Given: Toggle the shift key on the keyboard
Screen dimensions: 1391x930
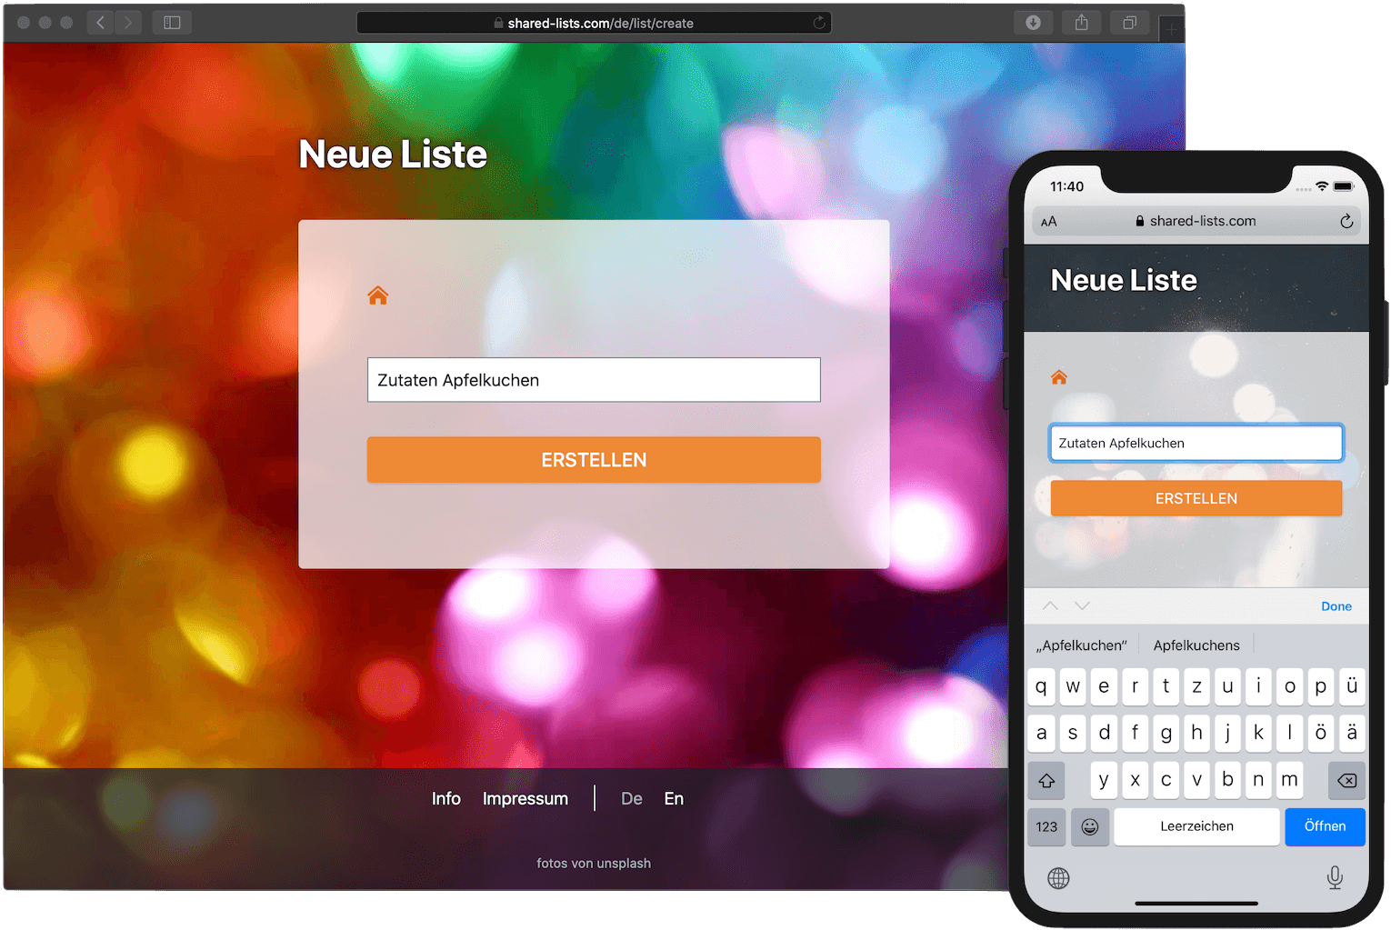Looking at the screenshot, I should click(x=1046, y=780).
